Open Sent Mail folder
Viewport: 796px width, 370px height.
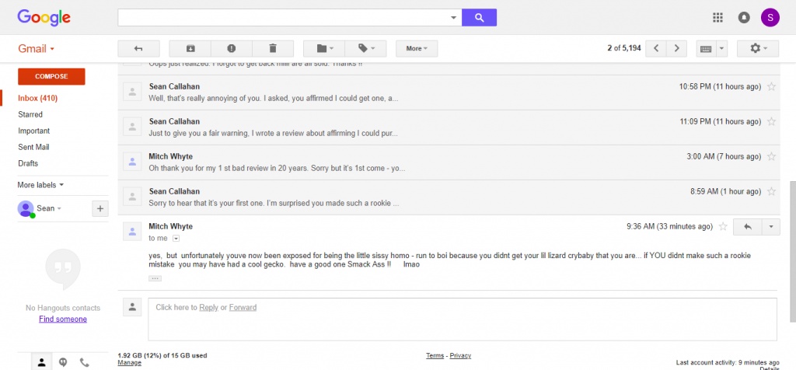pyautogui.click(x=33, y=147)
